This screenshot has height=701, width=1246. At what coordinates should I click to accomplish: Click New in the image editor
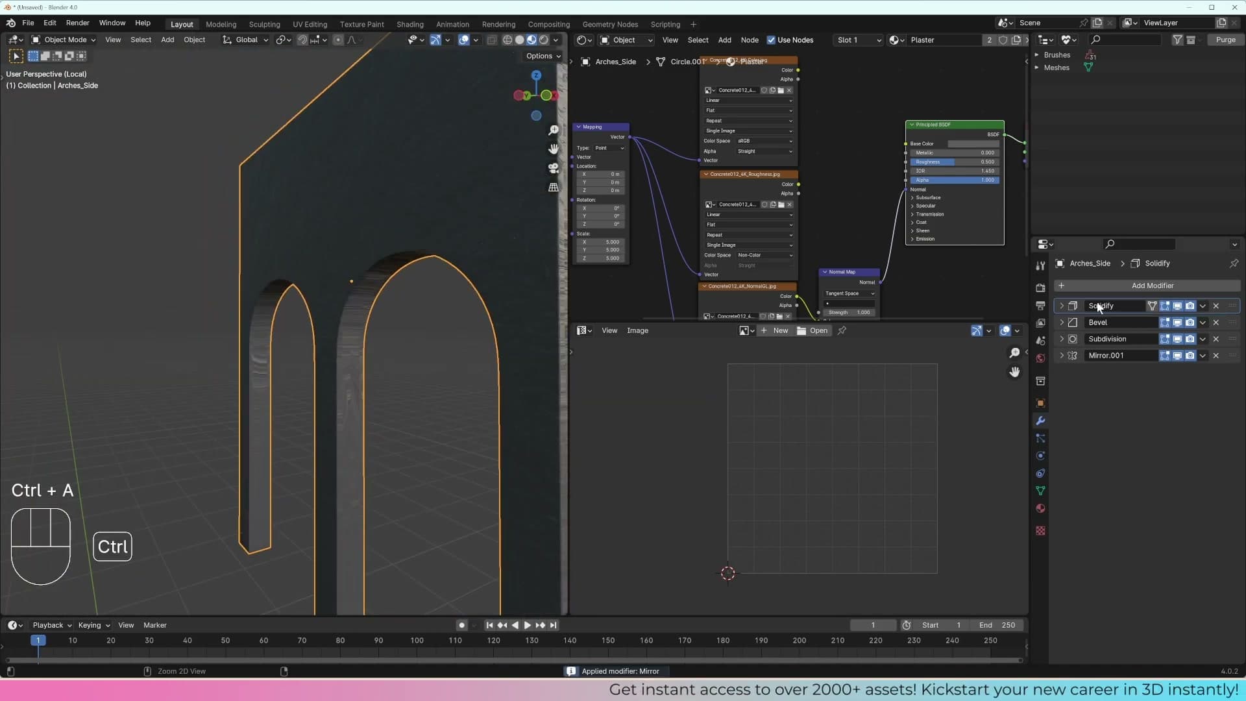coord(774,330)
